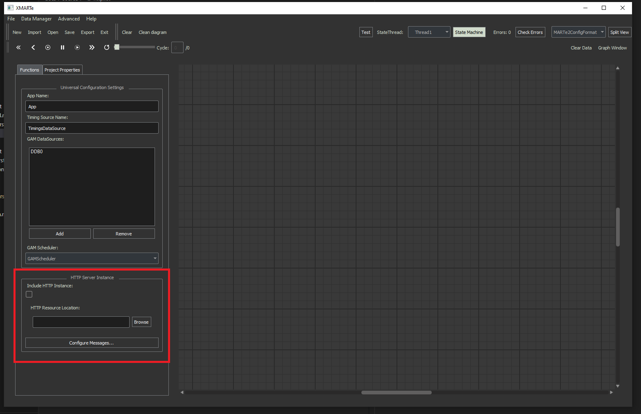Open the GAM Scheduler dropdown
This screenshot has height=414, width=641.
tap(92, 259)
